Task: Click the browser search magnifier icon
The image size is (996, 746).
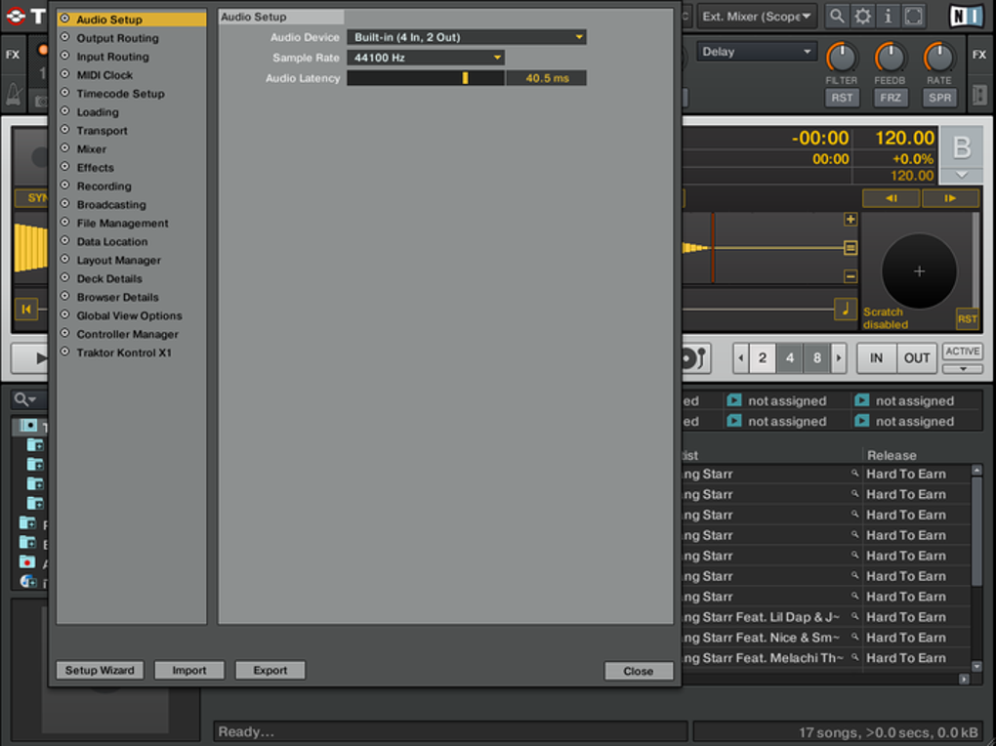Action: [24, 399]
